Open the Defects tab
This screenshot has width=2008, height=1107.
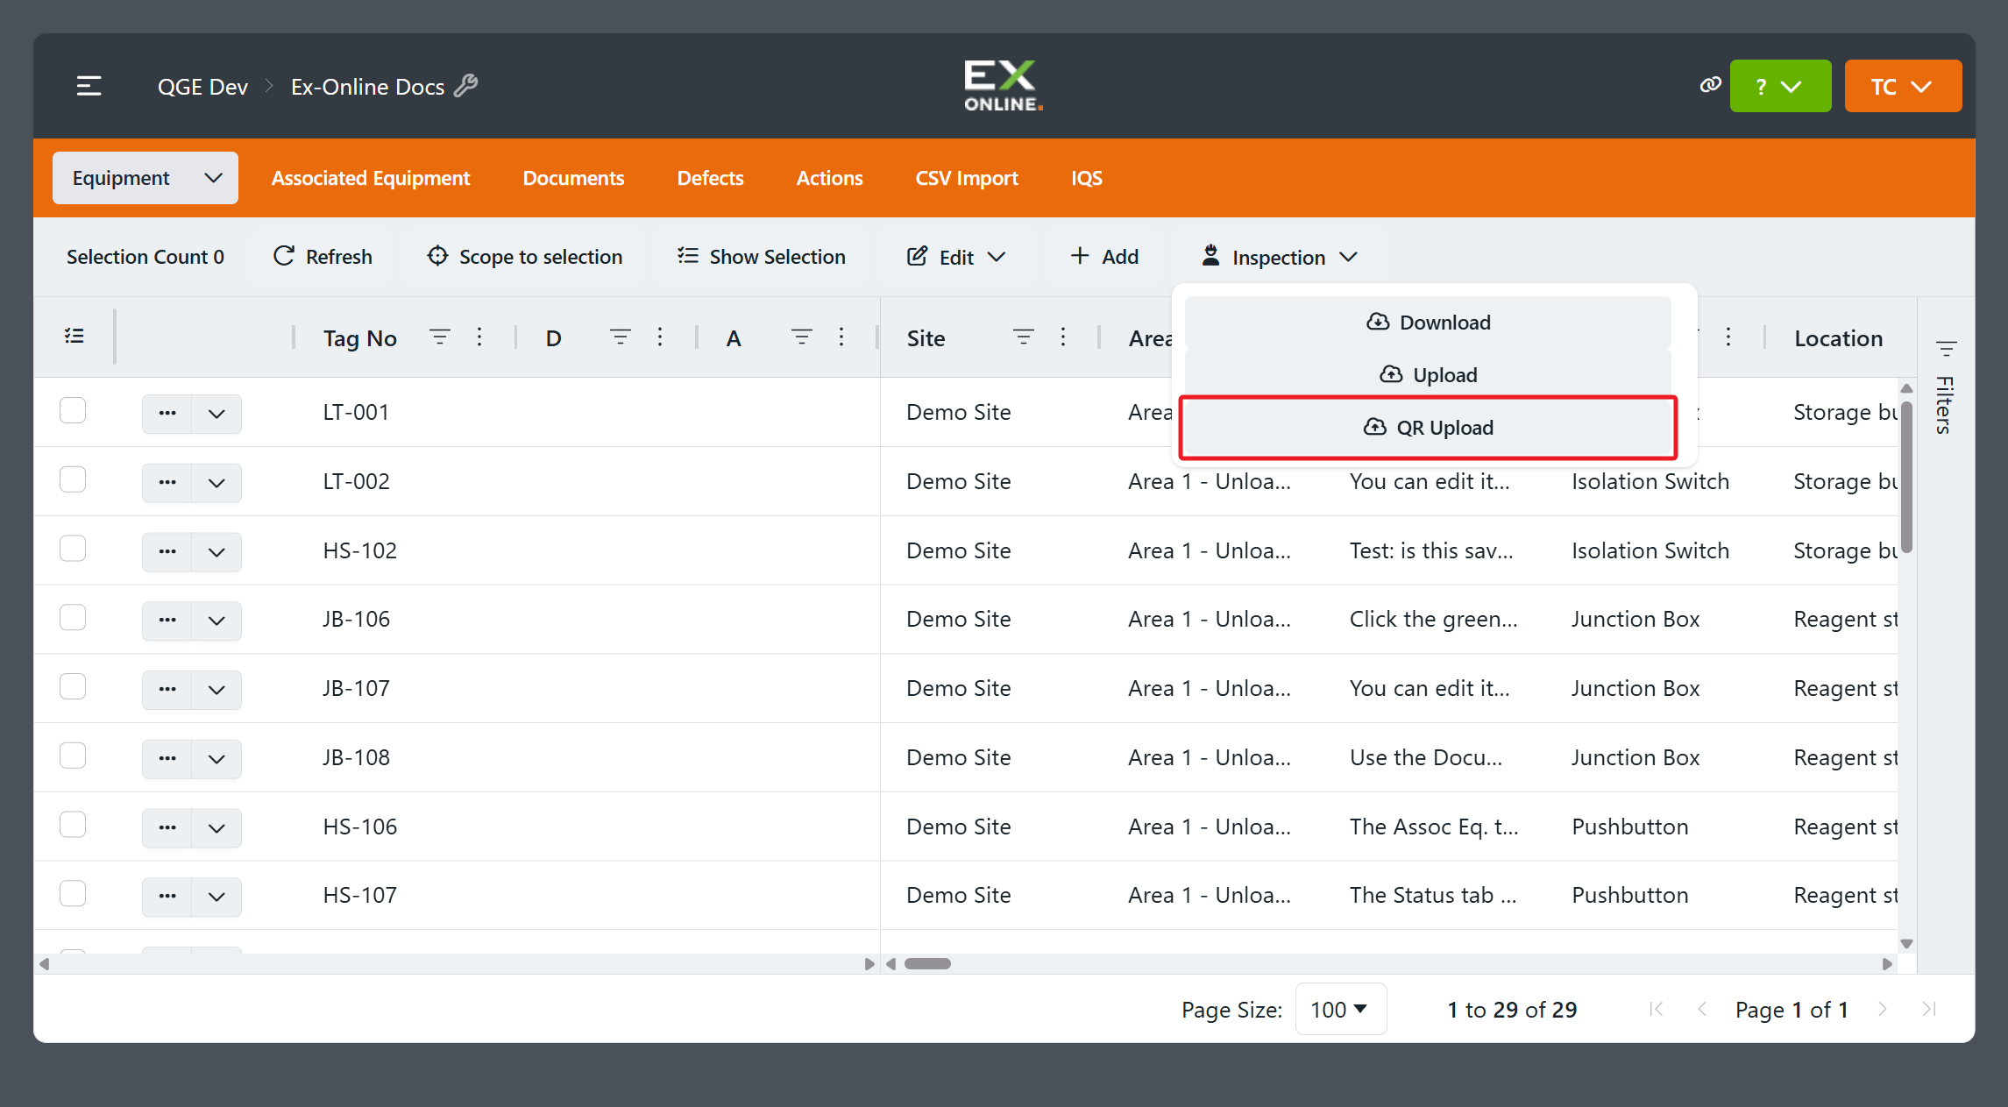click(x=710, y=178)
